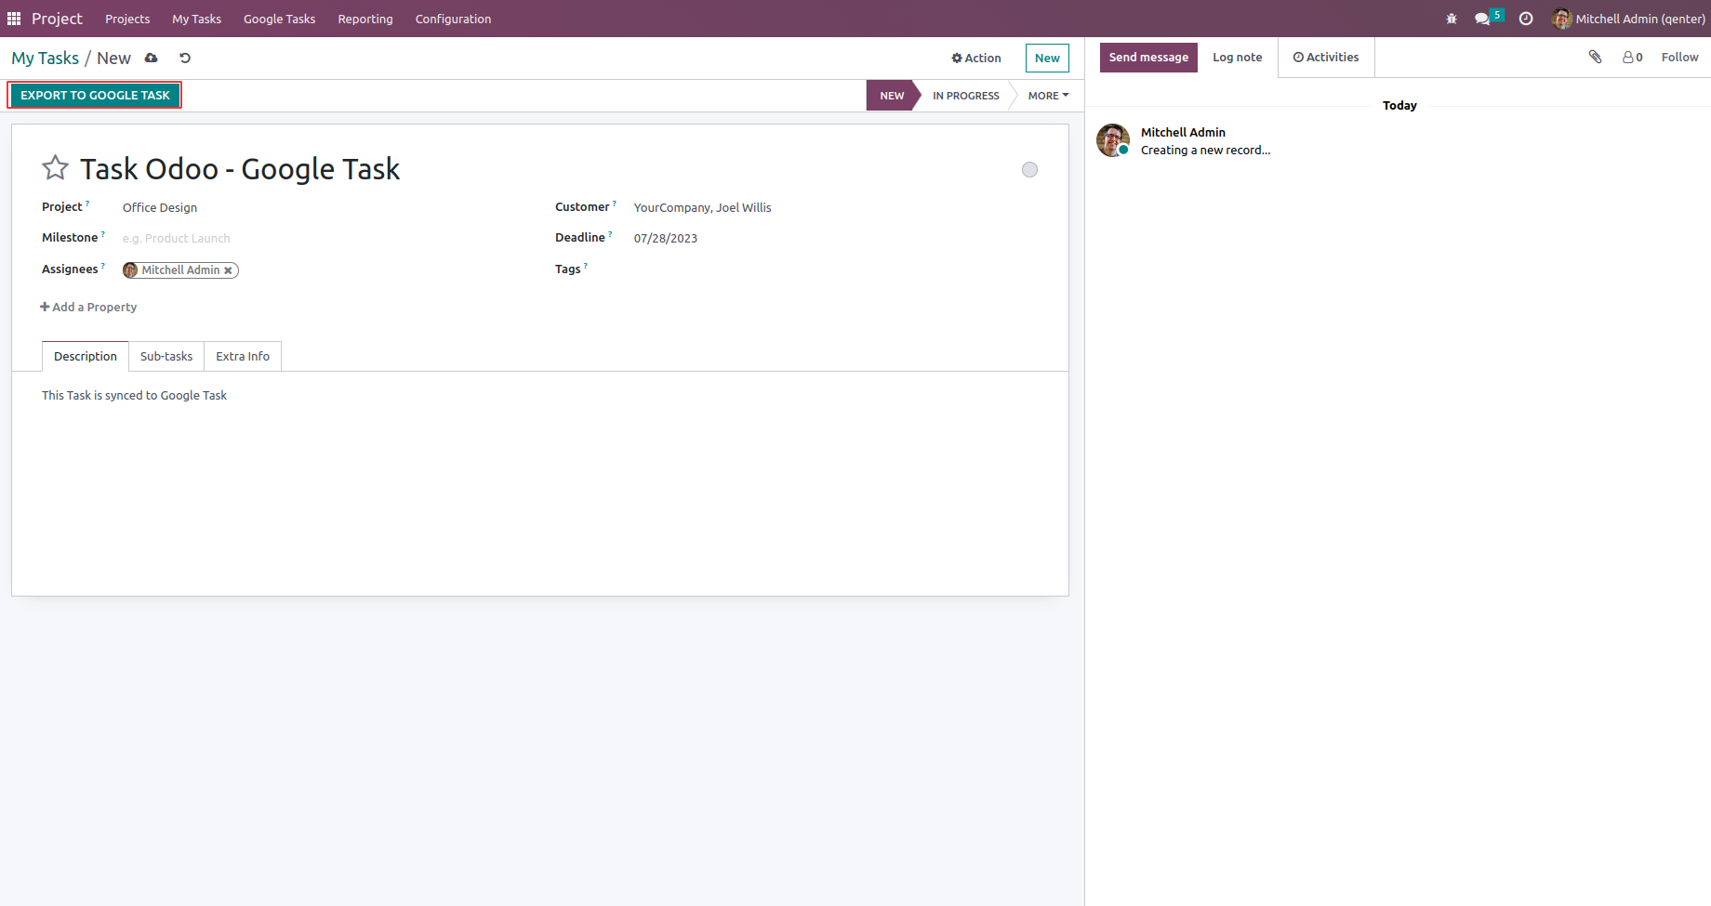The width and height of the screenshot is (1711, 906).
Task: Show followers count icon
Action: point(1633,57)
